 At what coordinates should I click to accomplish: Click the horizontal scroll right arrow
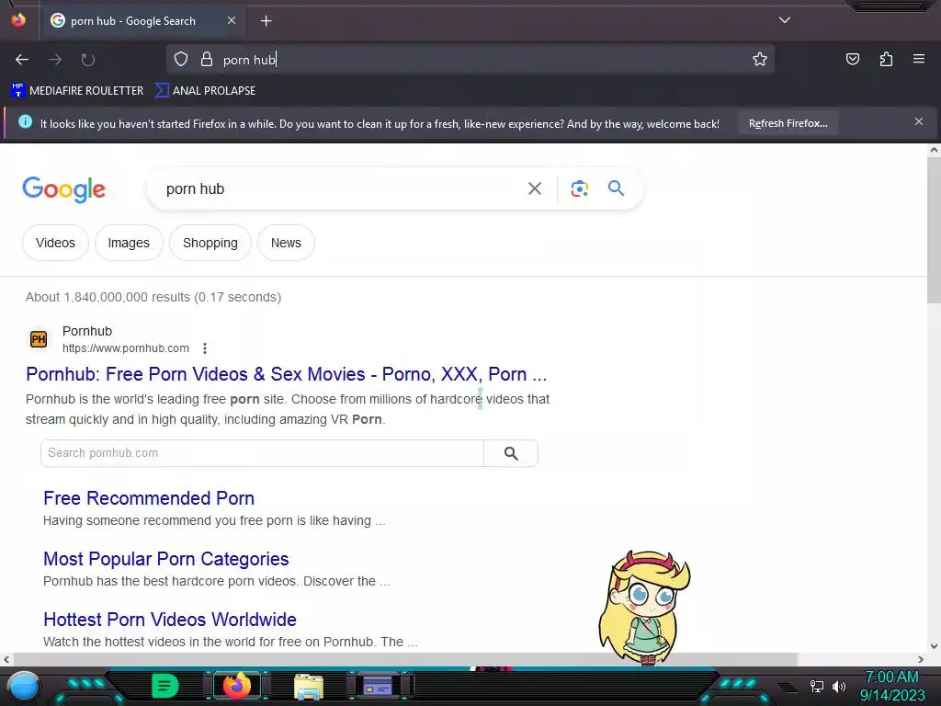coord(921,659)
